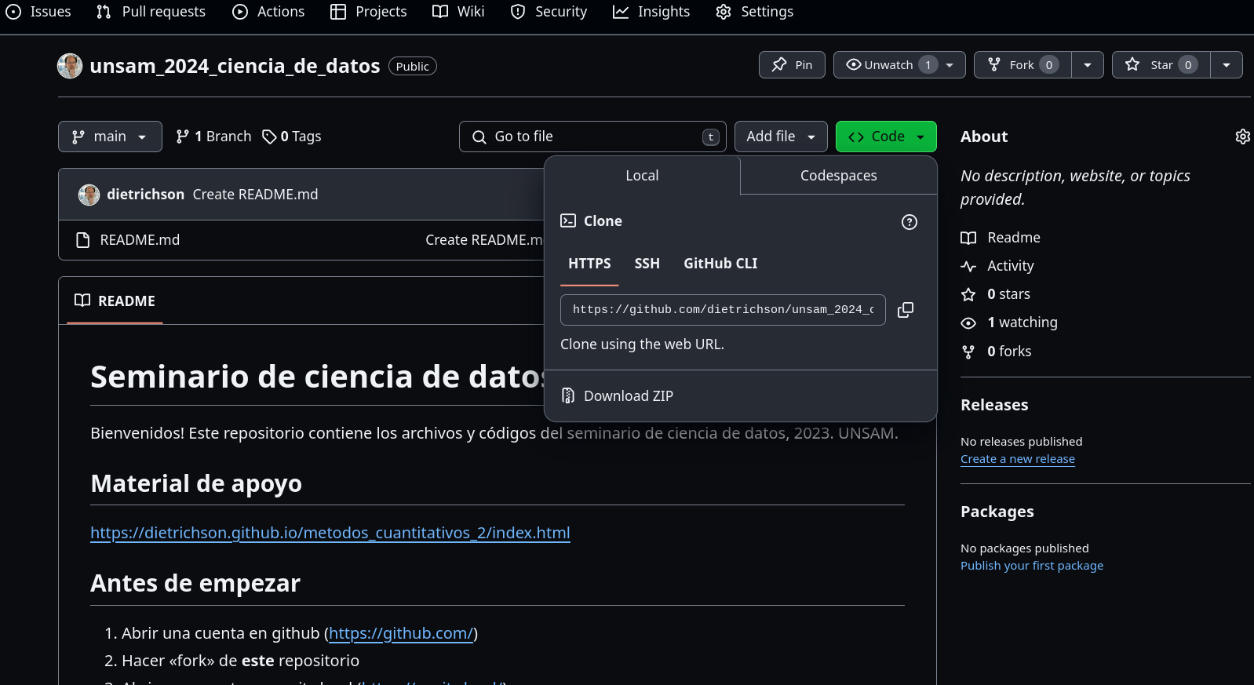Screen dimensions: 1254x685
Task: Open the README.md file
Action: click(x=140, y=240)
